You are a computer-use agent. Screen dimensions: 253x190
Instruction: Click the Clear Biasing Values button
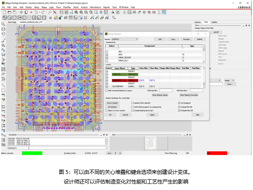point(160,95)
